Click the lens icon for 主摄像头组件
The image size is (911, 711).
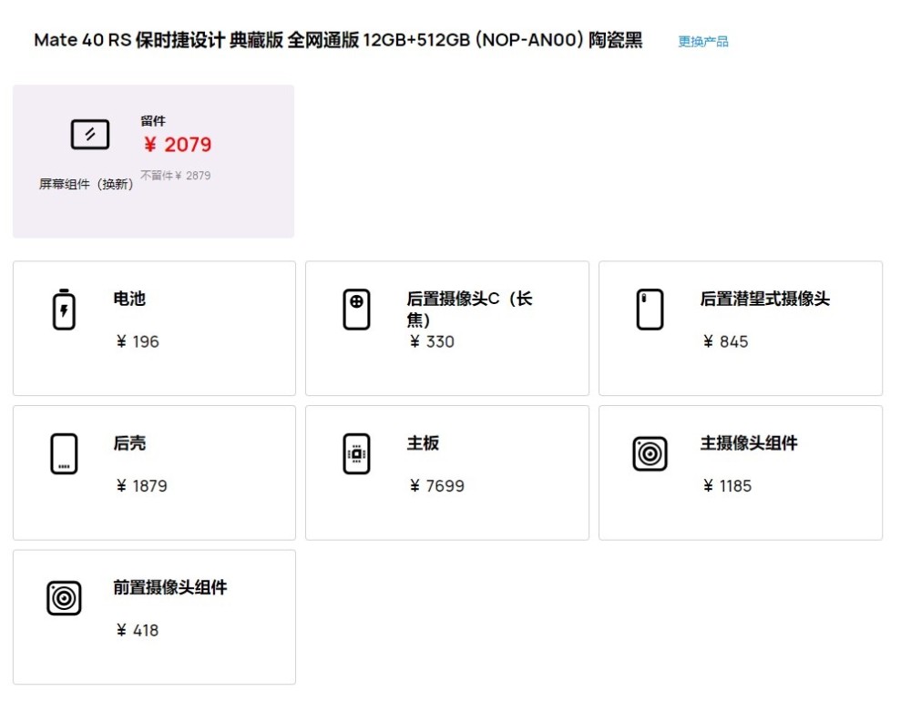(650, 452)
